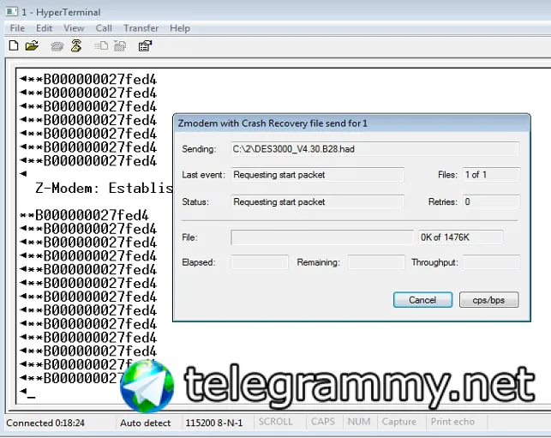Click 'Connected 0:18:24' in status bar

pos(45,423)
